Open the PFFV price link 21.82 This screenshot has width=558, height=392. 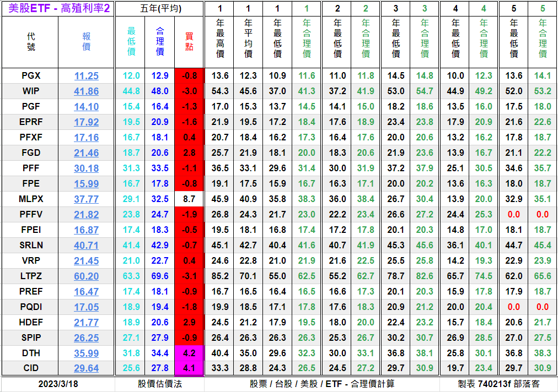tap(87, 215)
